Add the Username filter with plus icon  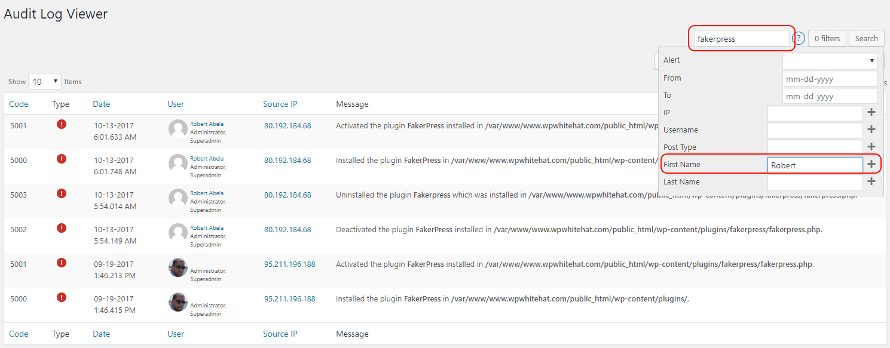click(x=871, y=130)
